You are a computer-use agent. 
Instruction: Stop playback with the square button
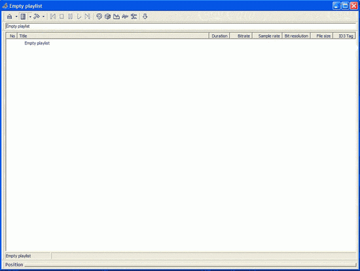62,16
